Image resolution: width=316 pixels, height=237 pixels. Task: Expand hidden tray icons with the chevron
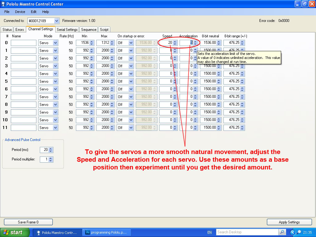pyautogui.click(x=293, y=232)
